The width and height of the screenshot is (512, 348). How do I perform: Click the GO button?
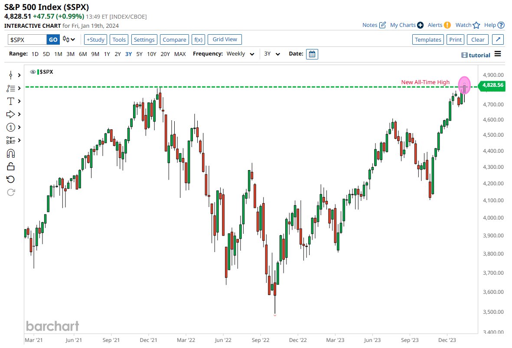point(53,39)
